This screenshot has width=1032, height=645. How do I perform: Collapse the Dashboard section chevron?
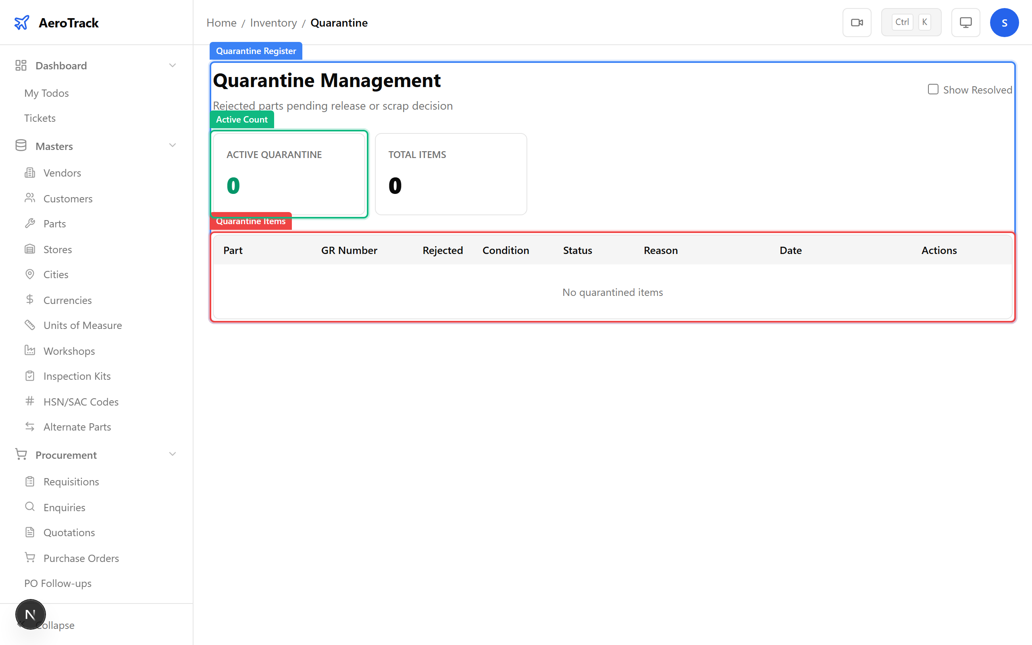coord(172,65)
